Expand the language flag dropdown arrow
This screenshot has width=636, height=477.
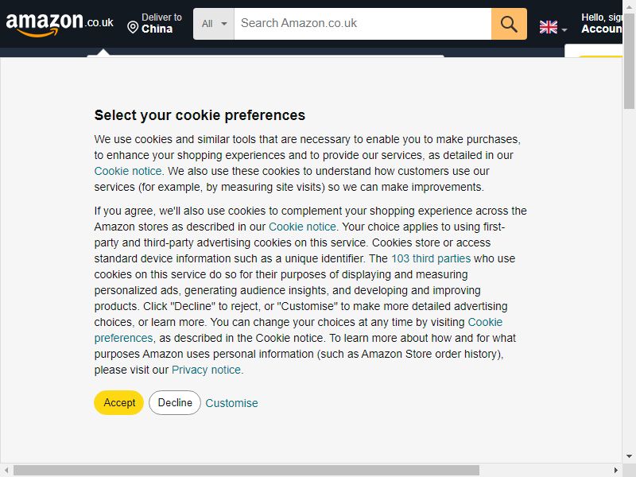564,29
